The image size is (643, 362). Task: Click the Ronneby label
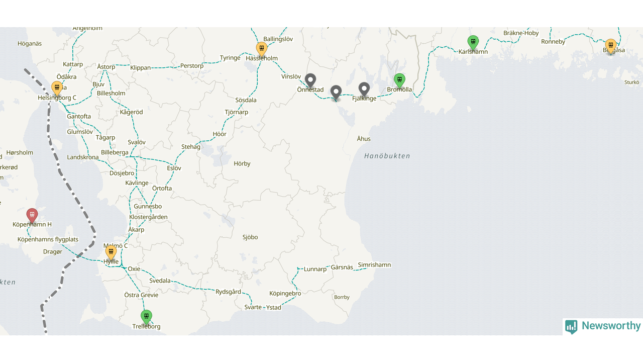tap(553, 42)
